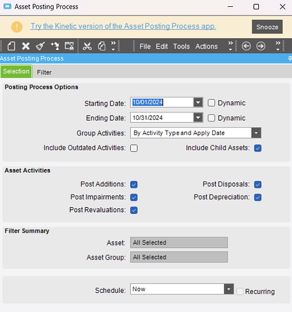Viewport: 292px width, 312px height.
Task: Click the Cut scissors toolbar icon
Action: [87, 46]
